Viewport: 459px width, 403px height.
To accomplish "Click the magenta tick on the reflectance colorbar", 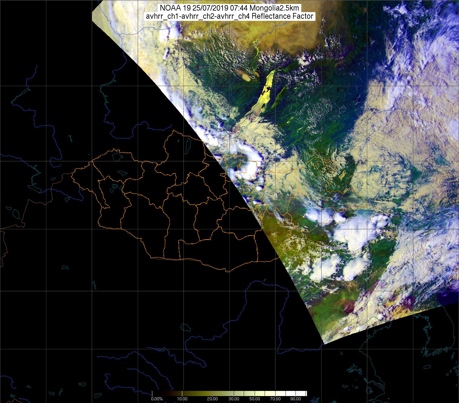I will point(212,393).
